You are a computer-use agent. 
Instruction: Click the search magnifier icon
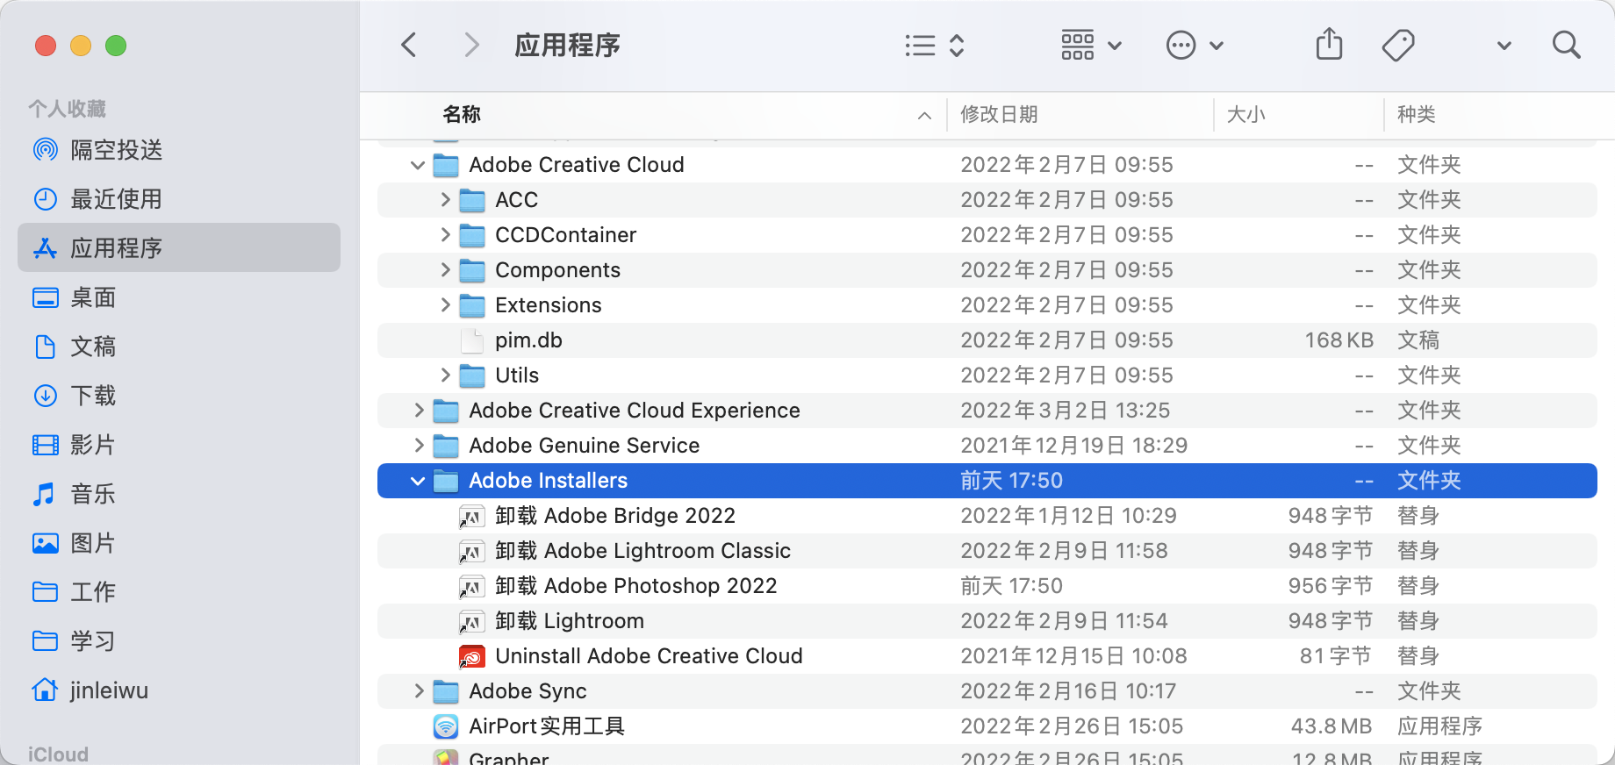[1566, 45]
